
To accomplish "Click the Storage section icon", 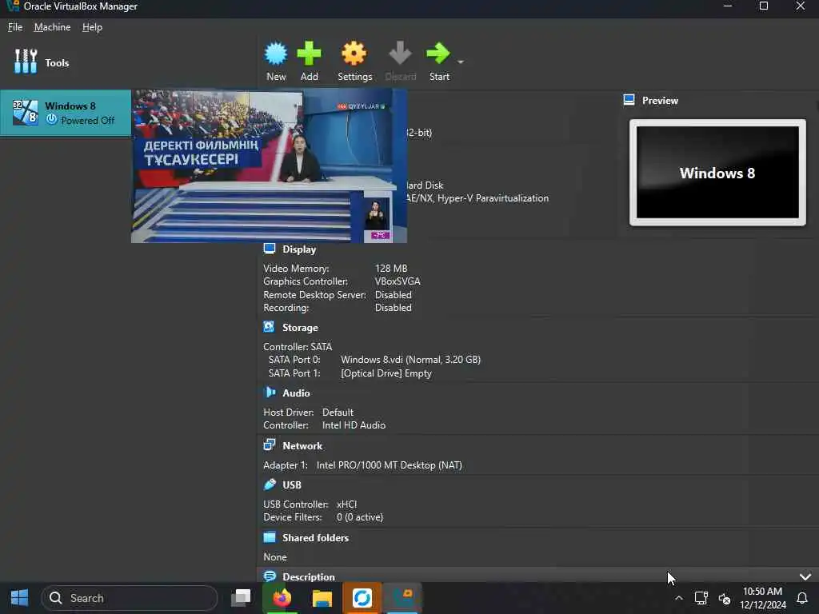I will click(269, 327).
